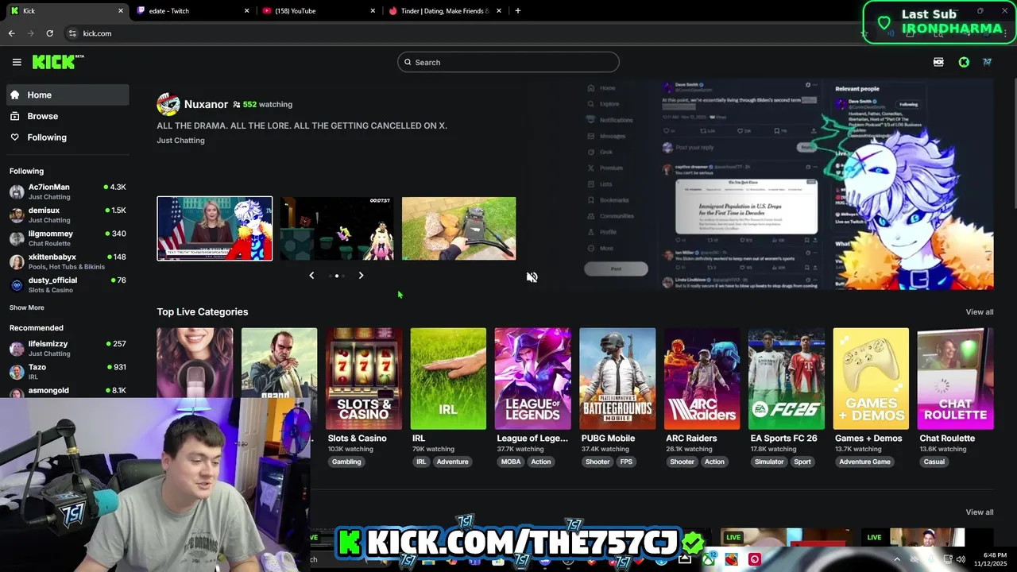Close the Tinder tab

pos(499,11)
